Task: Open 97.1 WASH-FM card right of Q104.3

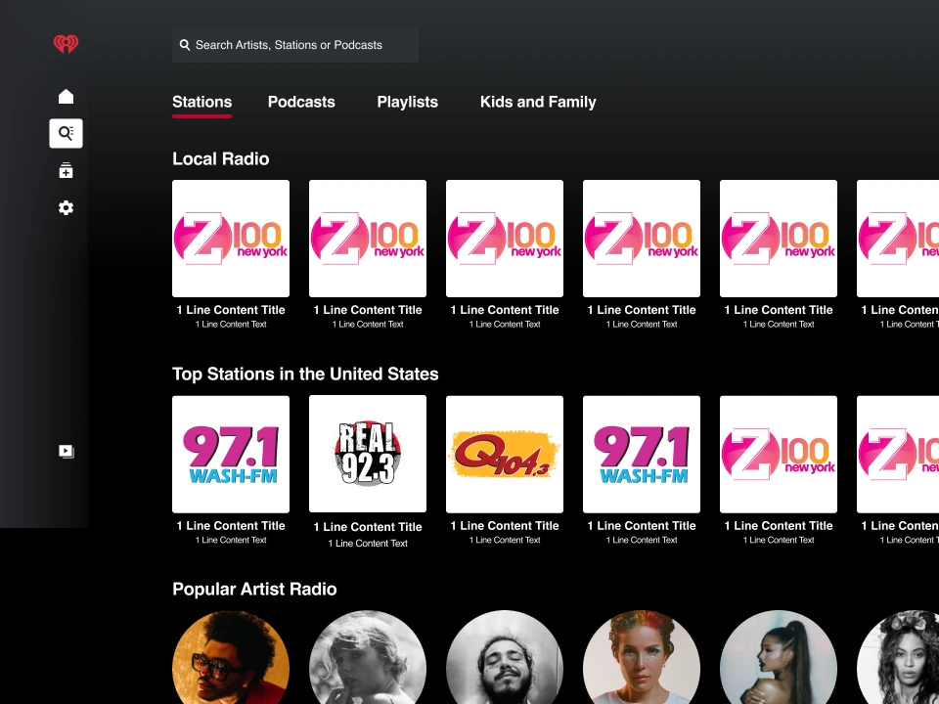Action: 642,454
